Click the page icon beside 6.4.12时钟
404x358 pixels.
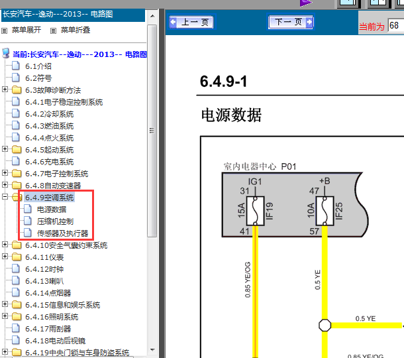click(16, 268)
